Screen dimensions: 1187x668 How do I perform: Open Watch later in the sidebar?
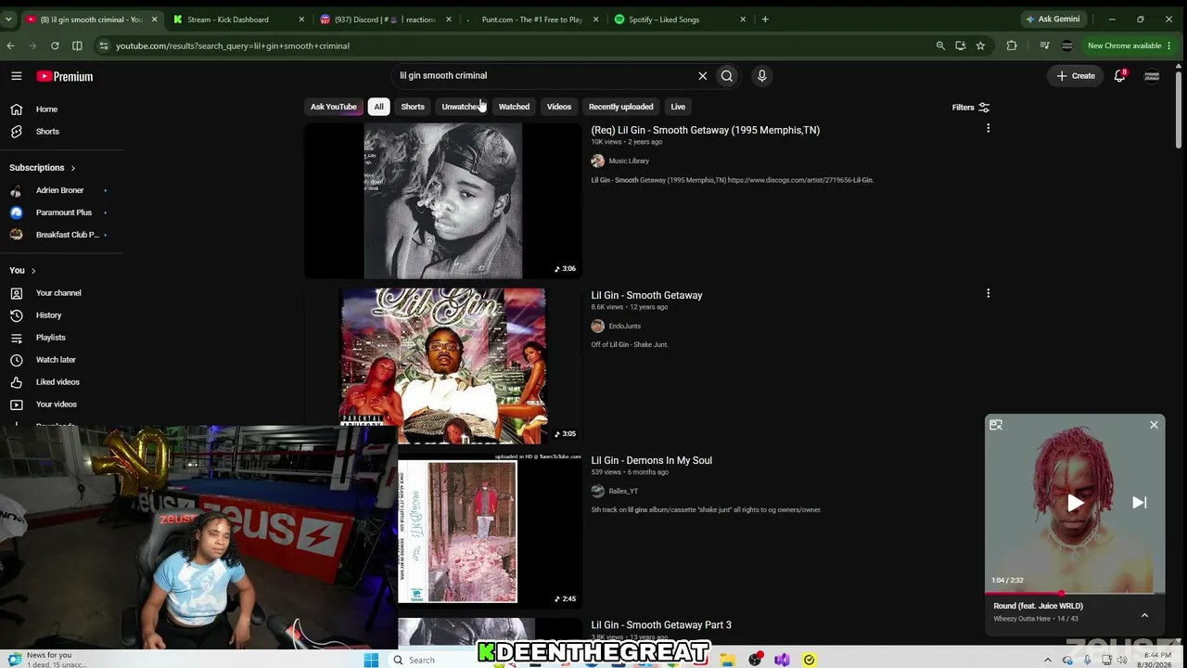[56, 360]
